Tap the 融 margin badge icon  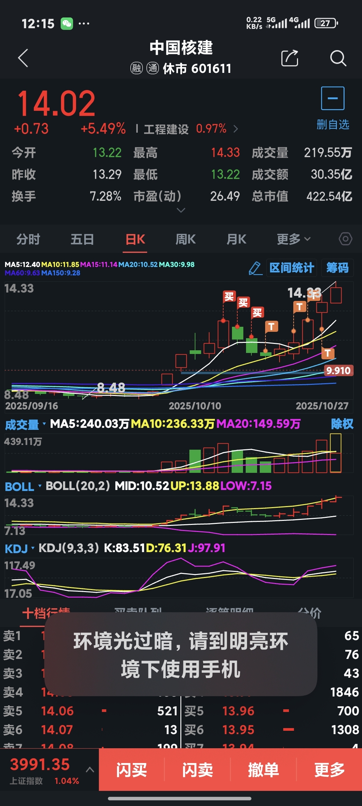(x=136, y=69)
